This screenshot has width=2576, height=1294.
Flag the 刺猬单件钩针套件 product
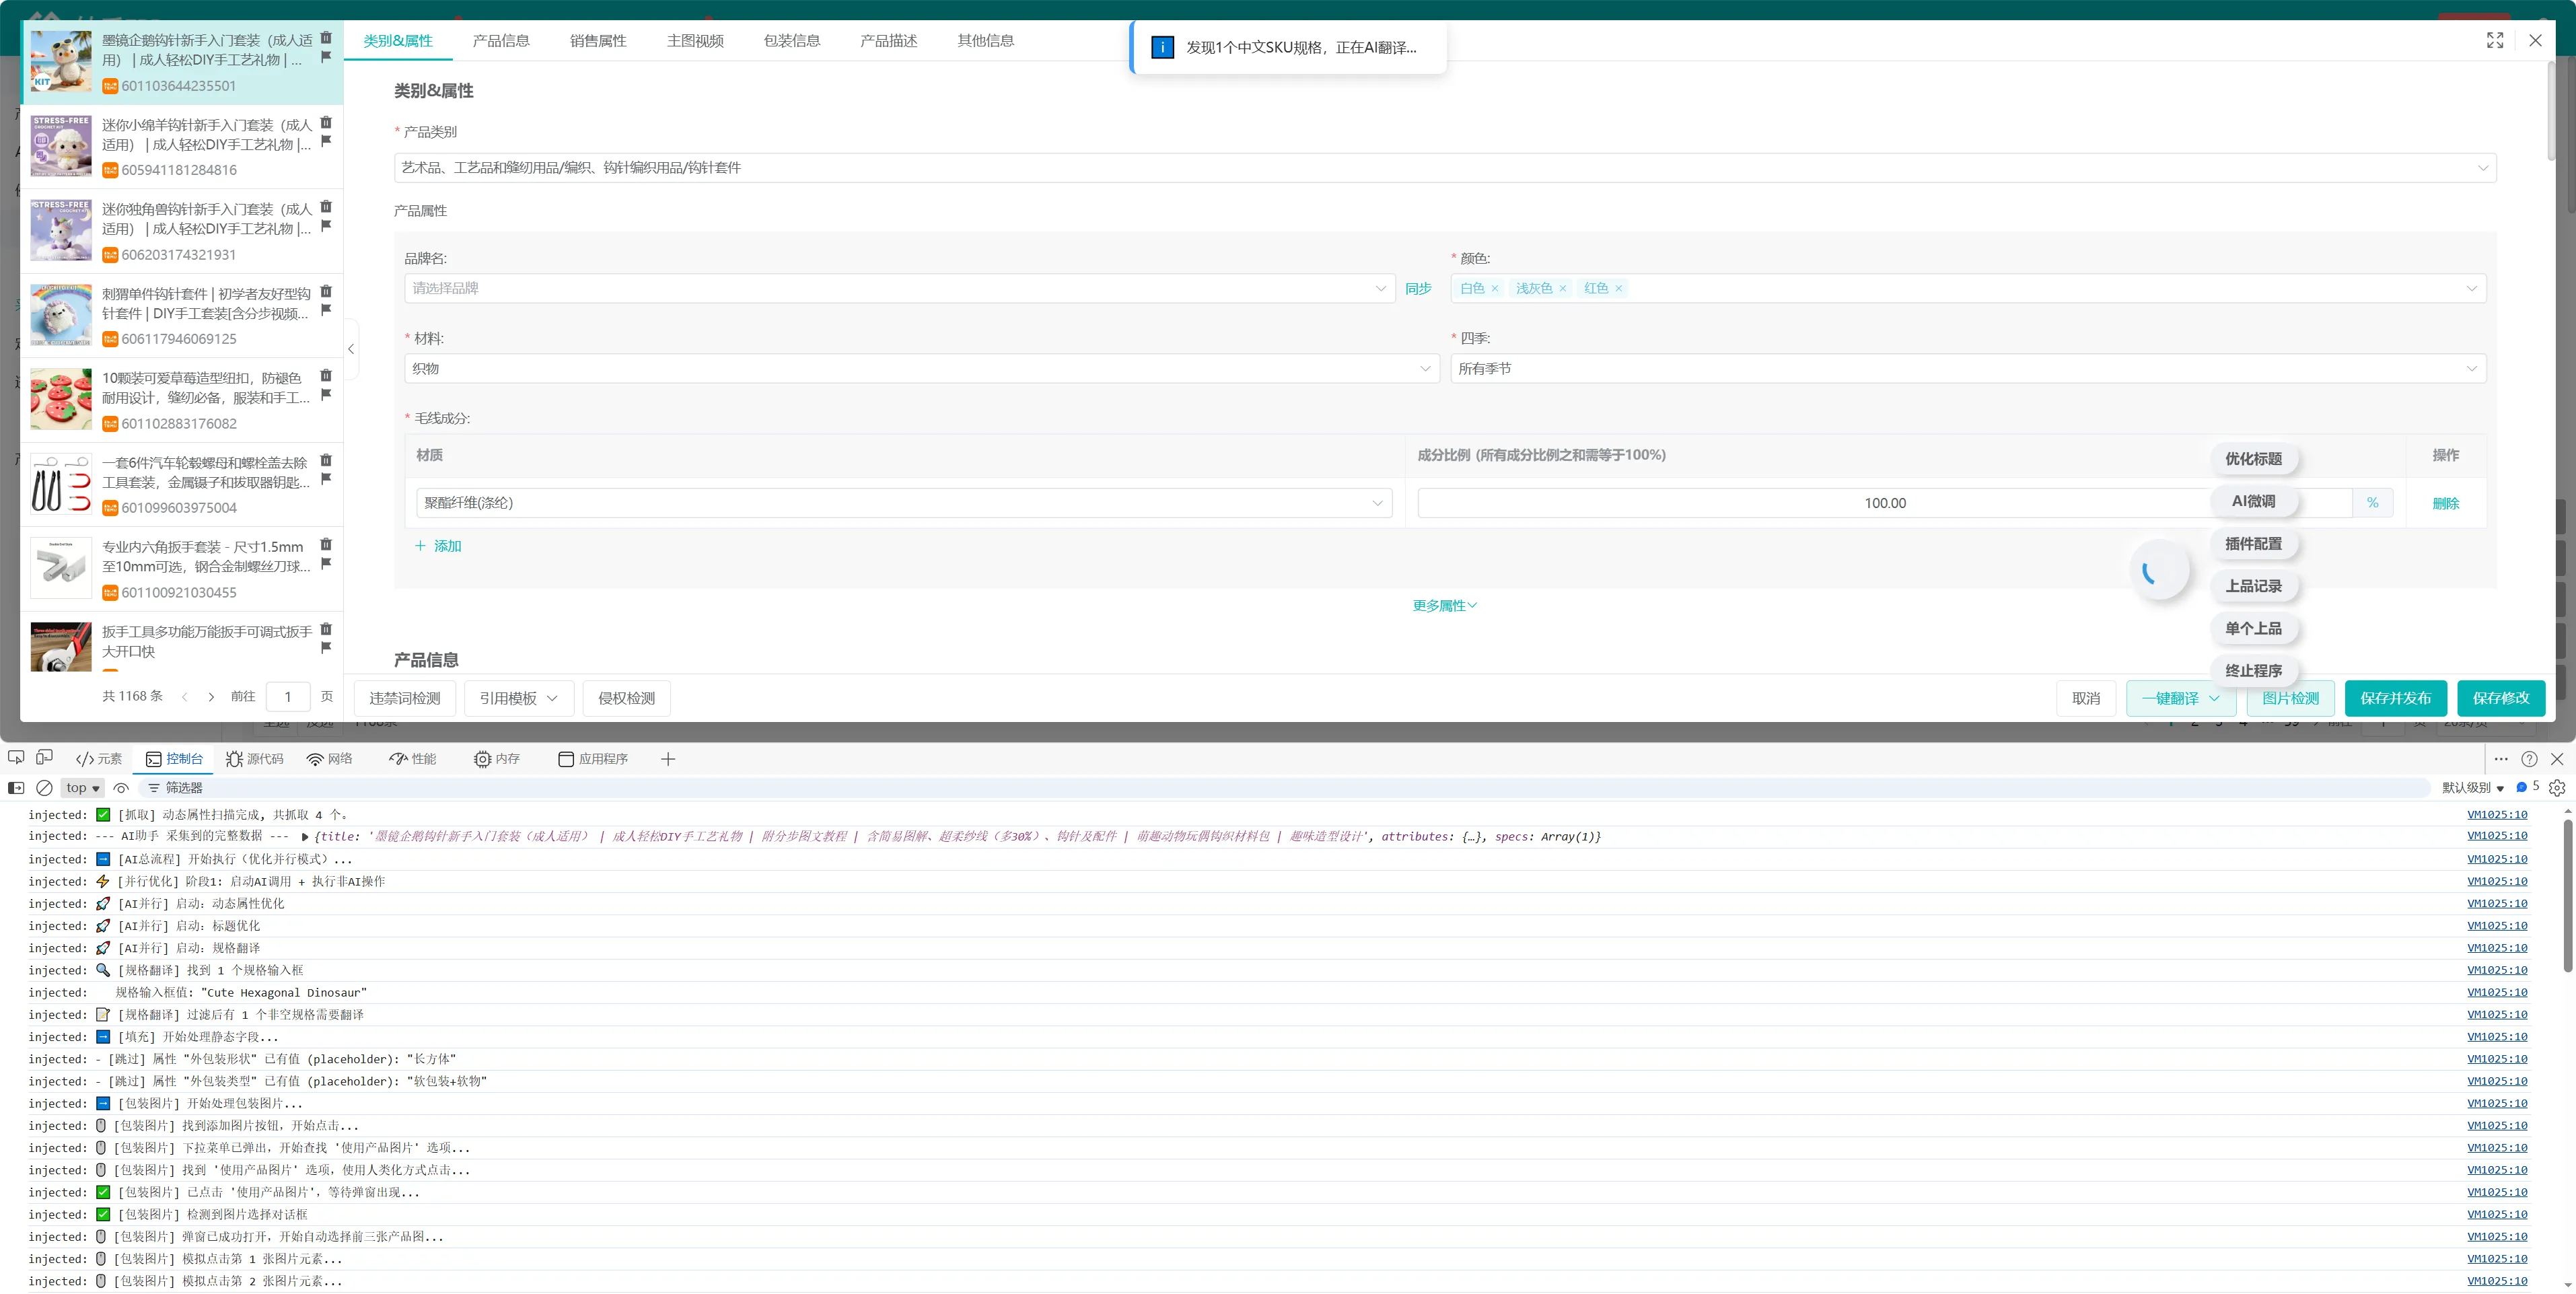point(326,310)
